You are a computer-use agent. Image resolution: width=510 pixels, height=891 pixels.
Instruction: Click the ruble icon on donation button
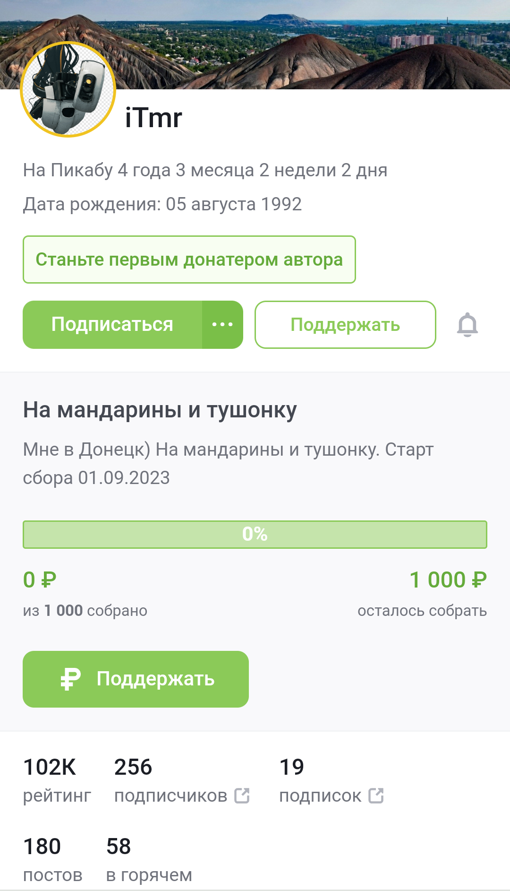pyautogui.click(x=71, y=679)
